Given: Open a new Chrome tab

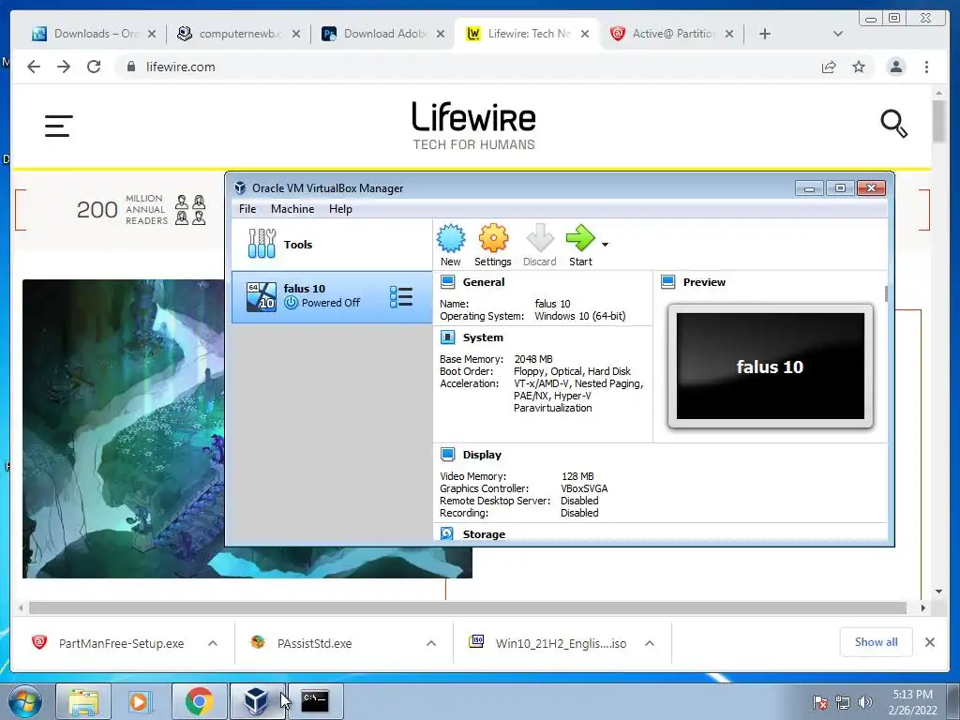Looking at the screenshot, I should 765,34.
